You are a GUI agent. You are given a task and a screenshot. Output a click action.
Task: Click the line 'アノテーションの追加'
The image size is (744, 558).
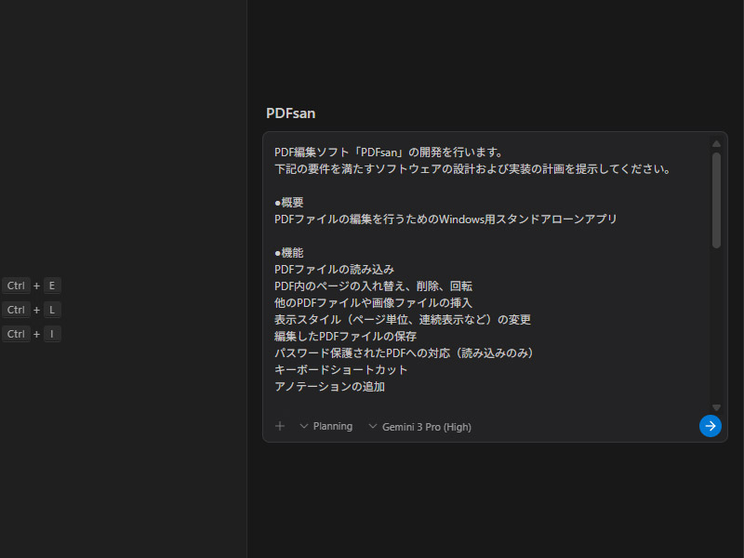(x=330, y=387)
